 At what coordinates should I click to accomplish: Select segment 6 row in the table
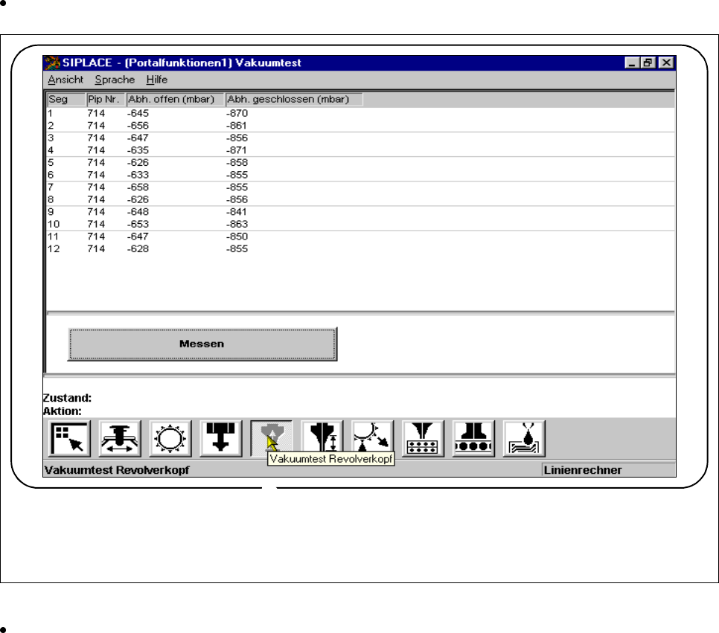360,175
